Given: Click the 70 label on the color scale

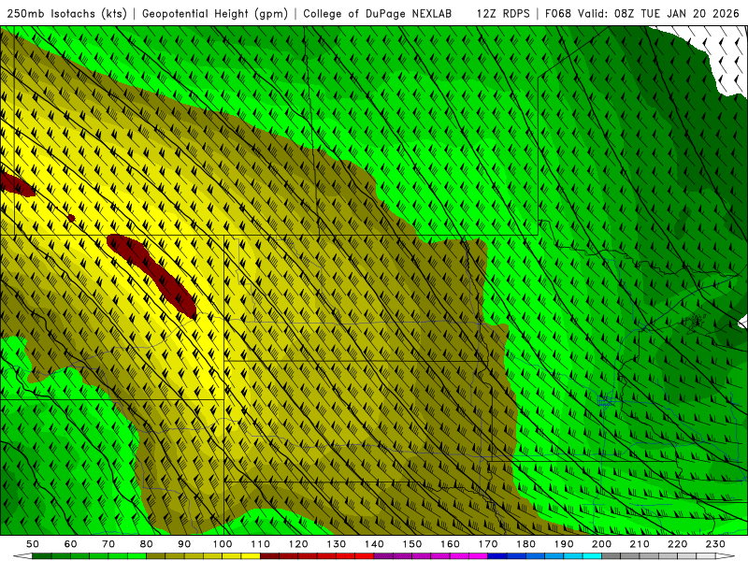Looking at the screenshot, I should pos(108,544).
